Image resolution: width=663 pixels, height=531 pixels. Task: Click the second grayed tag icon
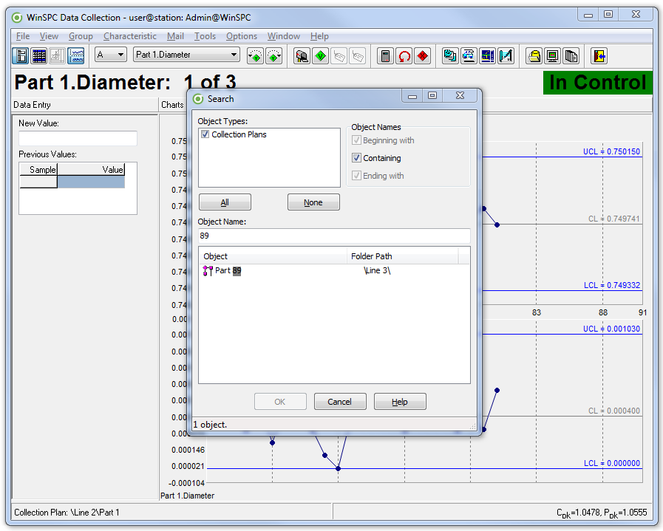click(358, 56)
